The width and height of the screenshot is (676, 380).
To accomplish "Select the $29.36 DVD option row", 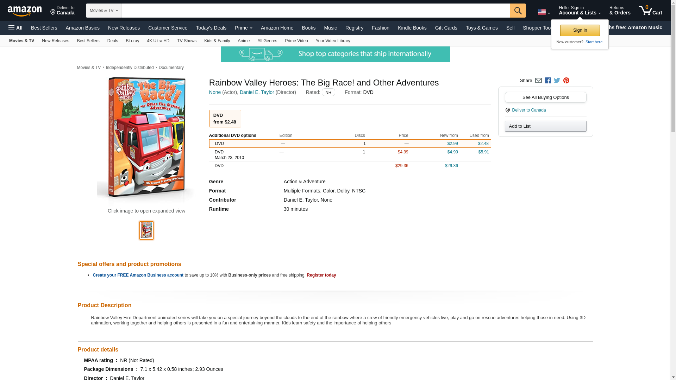I will [350, 166].
